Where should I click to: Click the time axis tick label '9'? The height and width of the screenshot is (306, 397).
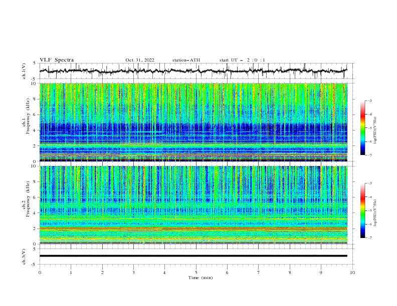pos(321,272)
